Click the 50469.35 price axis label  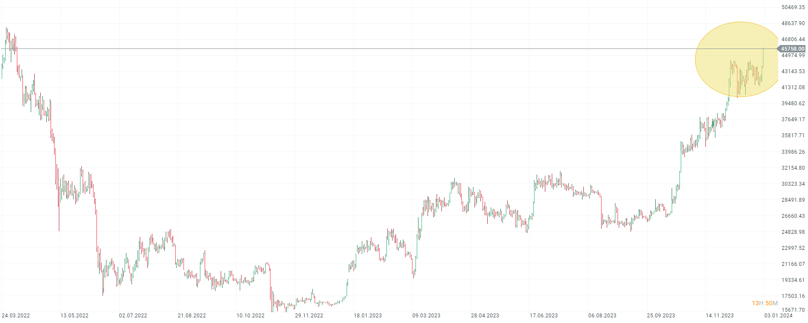pos(793,7)
